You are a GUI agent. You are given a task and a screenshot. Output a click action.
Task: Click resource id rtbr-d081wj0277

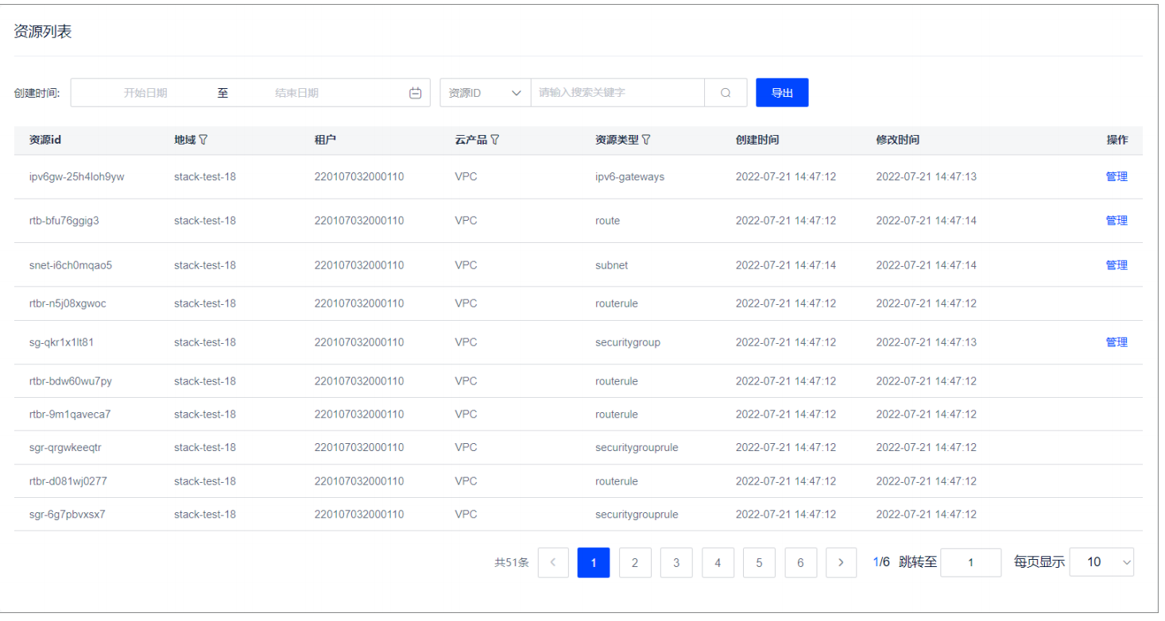click(x=68, y=481)
